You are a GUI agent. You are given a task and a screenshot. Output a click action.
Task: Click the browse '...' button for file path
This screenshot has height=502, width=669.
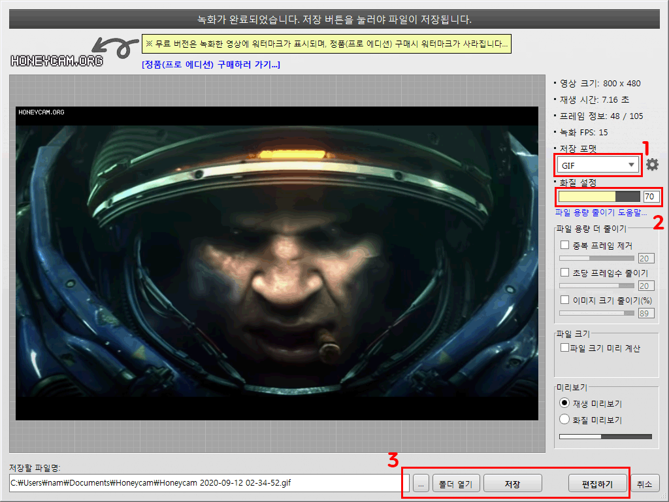point(421,484)
